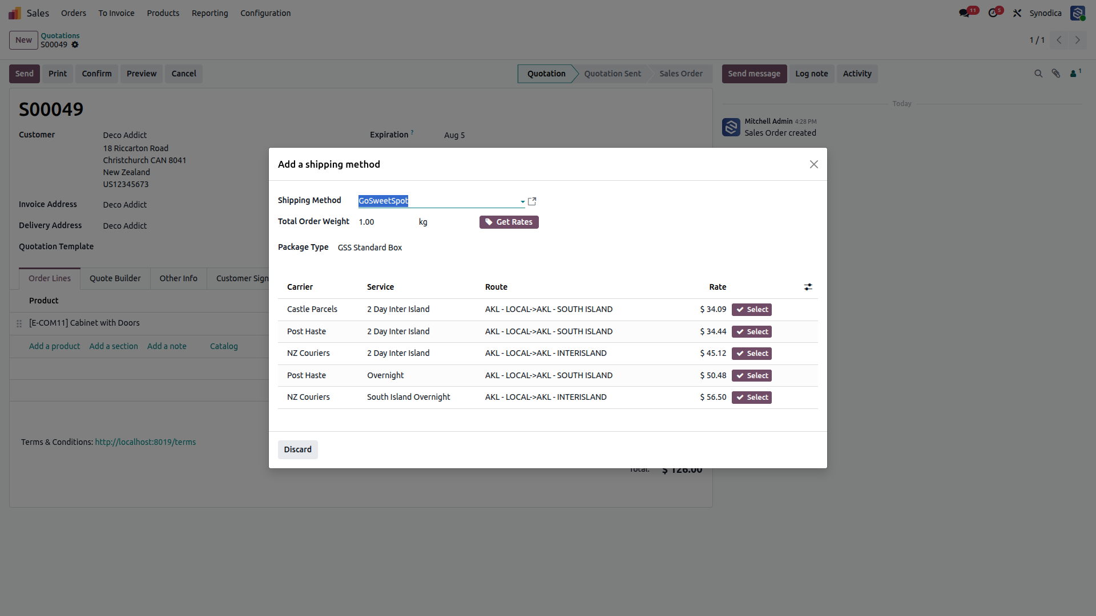Cancel the quotation

[x=184, y=74]
